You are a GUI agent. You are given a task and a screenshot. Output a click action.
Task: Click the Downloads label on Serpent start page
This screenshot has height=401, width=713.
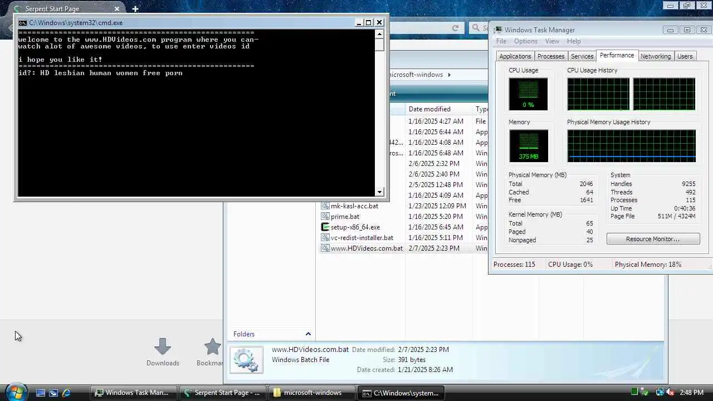[163, 363]
